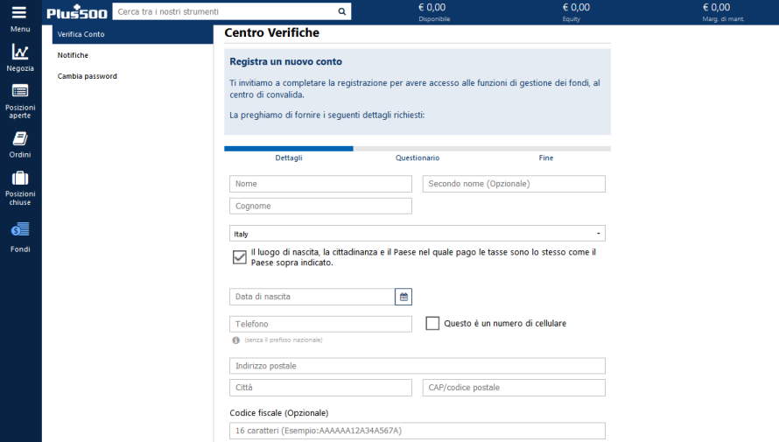The width and height of the screenshot is (779, 442).
Task: Click the Questionario step label
Action: (418, 158)
